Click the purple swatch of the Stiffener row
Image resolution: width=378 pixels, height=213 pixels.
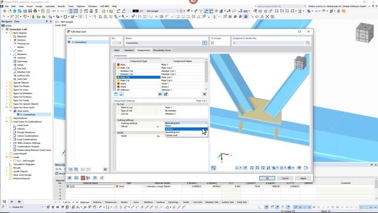tap(118, 89)
